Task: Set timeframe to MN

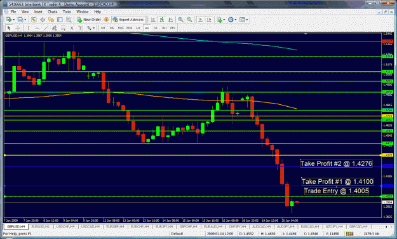Action: pos(173,28)
